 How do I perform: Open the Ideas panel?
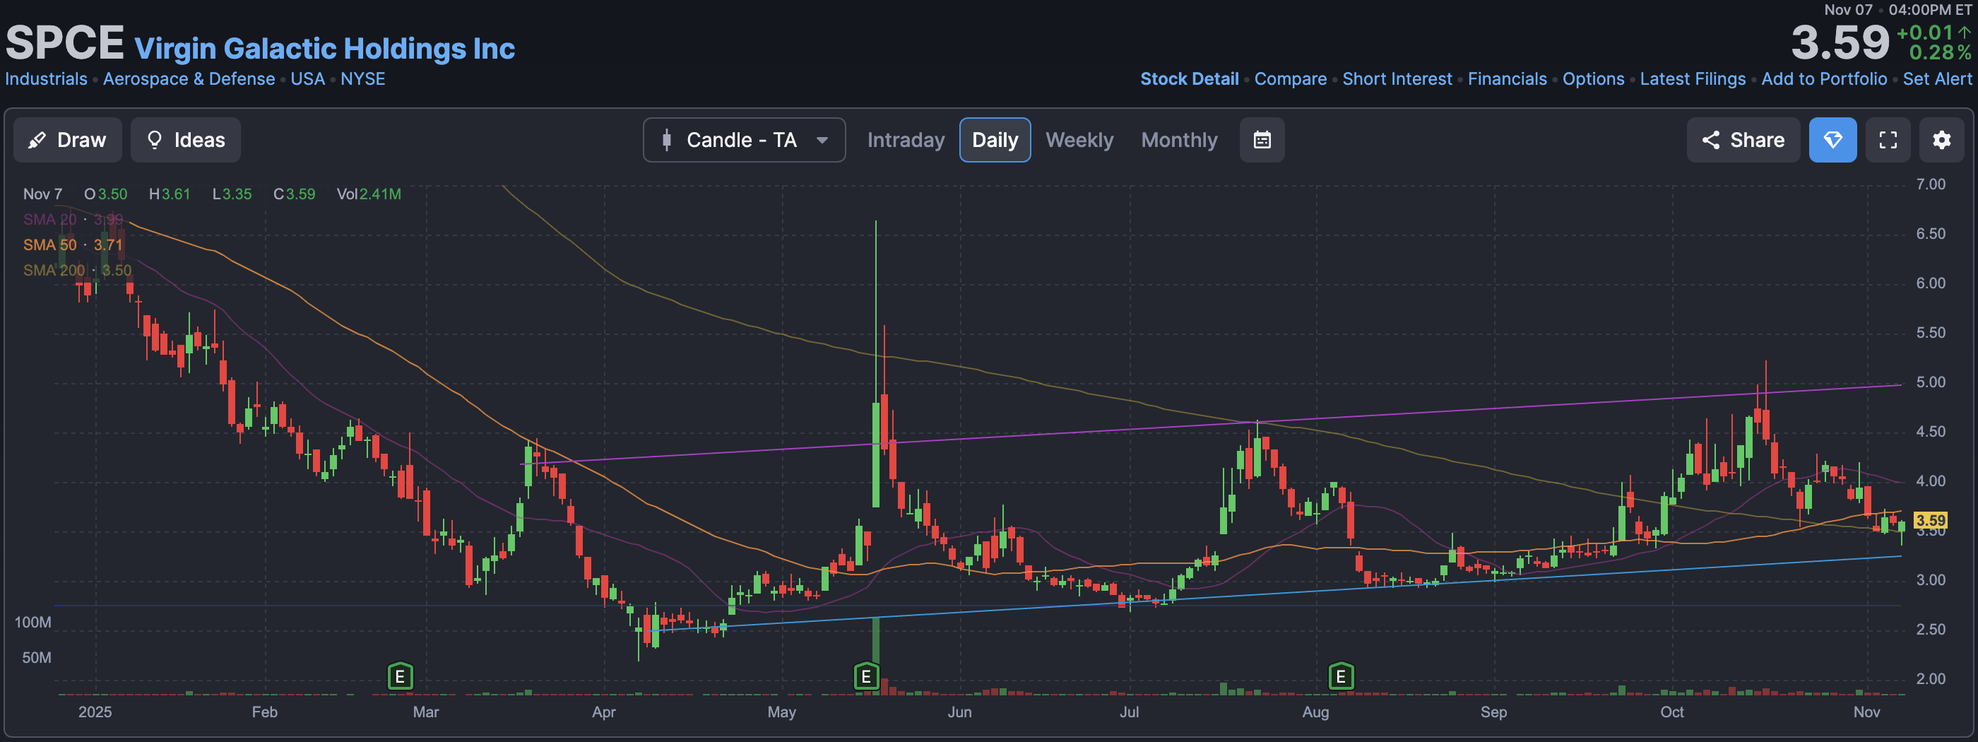[x=185, y=140]
